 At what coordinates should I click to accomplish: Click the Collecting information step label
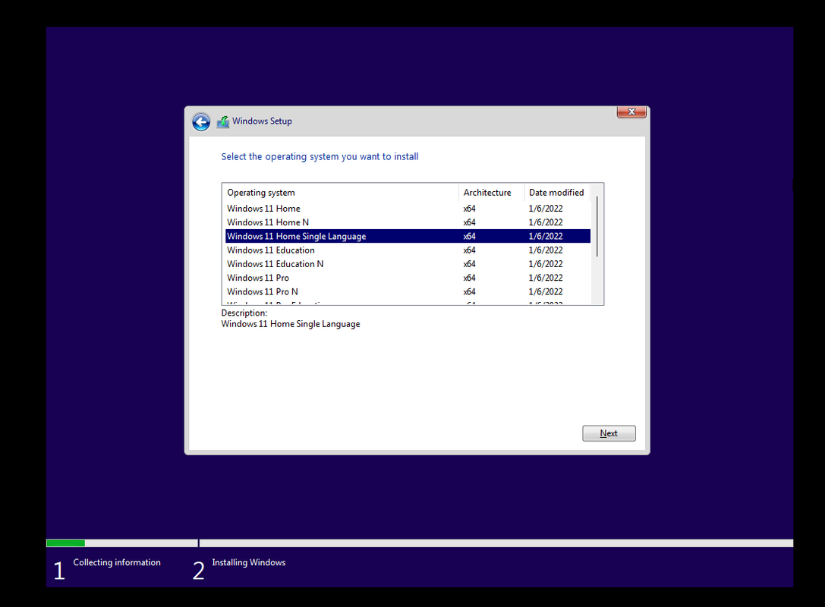(117, 562)
